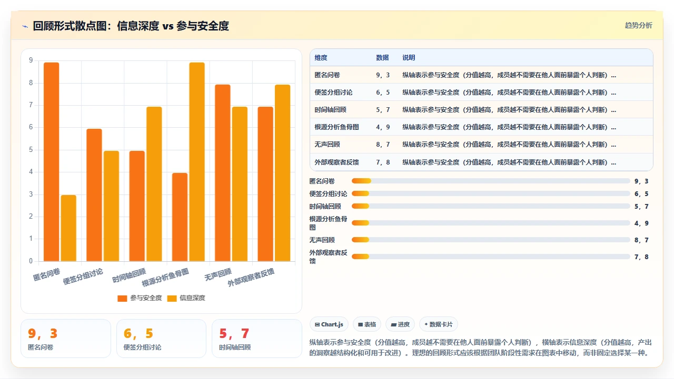Click the 趋势分析 label in header

click(x=638, y=25)
